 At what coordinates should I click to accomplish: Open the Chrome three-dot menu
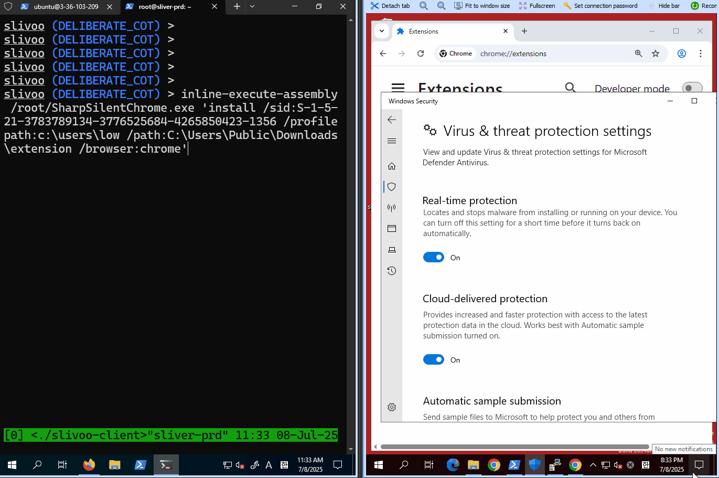(701, 54)
